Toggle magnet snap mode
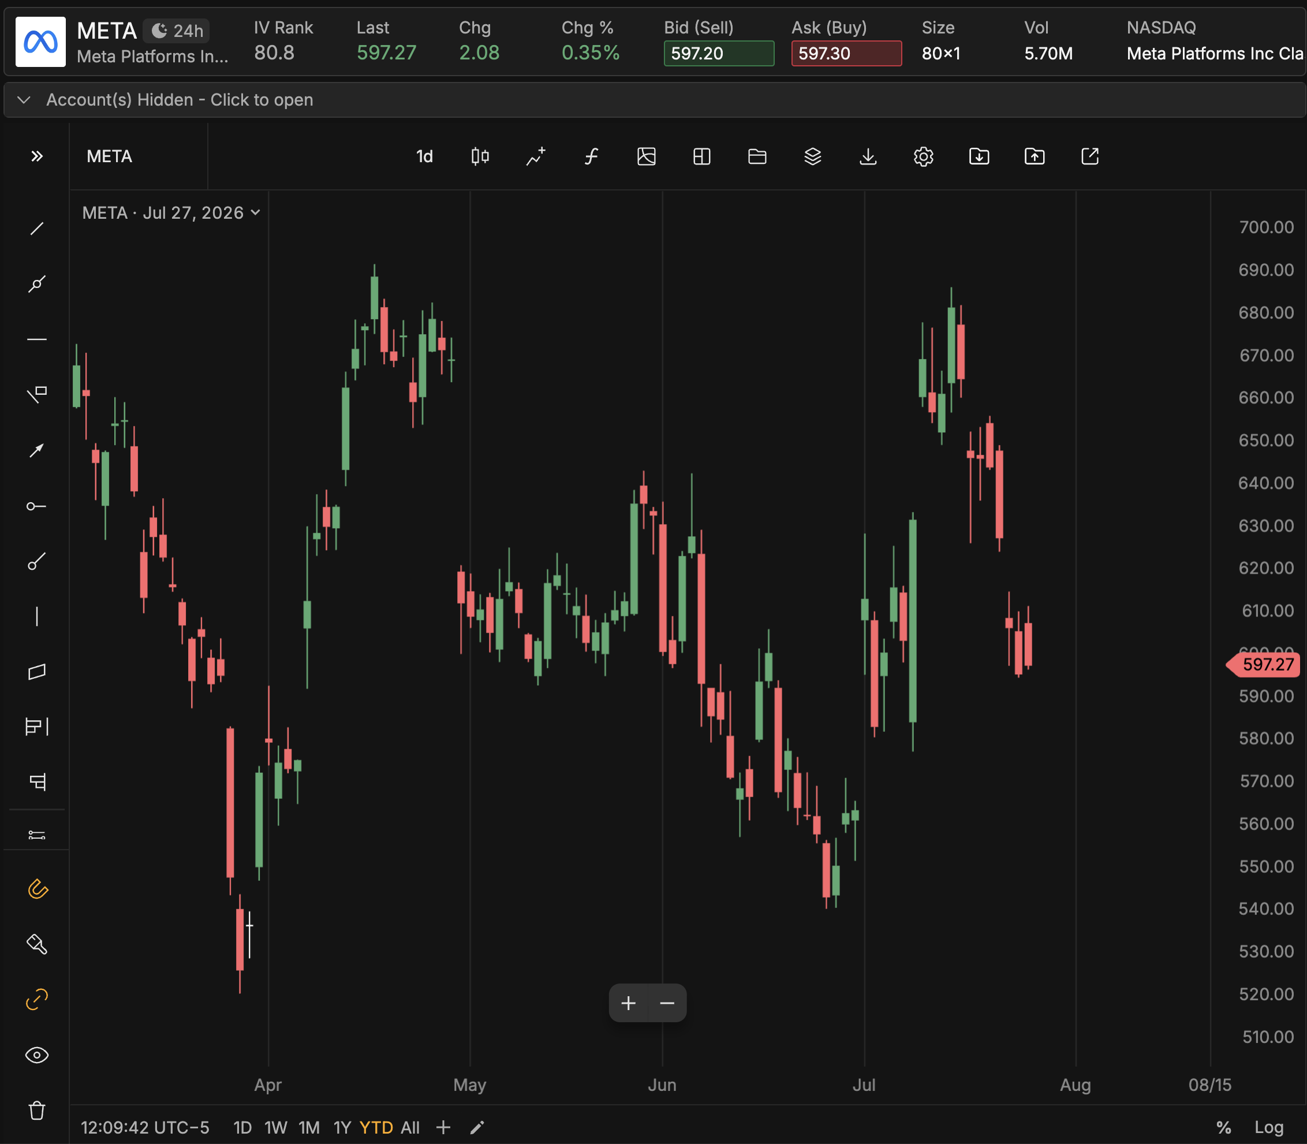 37,889
